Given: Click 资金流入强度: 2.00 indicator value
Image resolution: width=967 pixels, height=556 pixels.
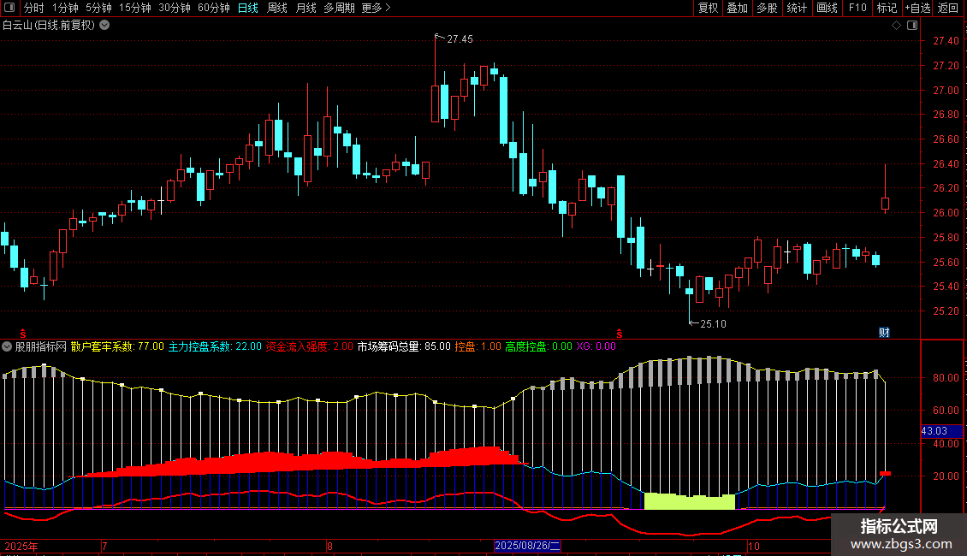Looking at the screenshot, I should 310,346.
